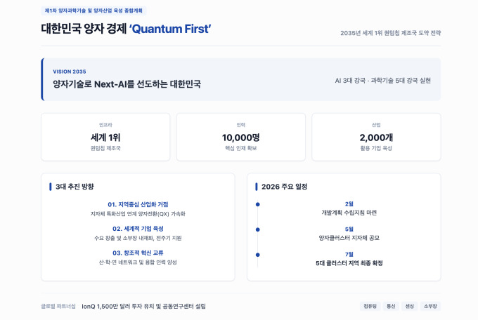Open the 02. 세계적 기업 육성 item
This screenshot has height=320, width=478.
[x=138, y=229]
